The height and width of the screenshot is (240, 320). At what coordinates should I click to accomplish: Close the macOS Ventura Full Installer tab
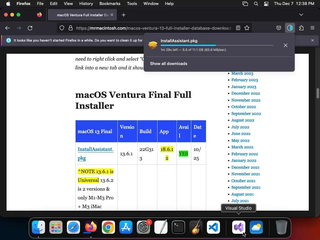[x=112, y=15]
